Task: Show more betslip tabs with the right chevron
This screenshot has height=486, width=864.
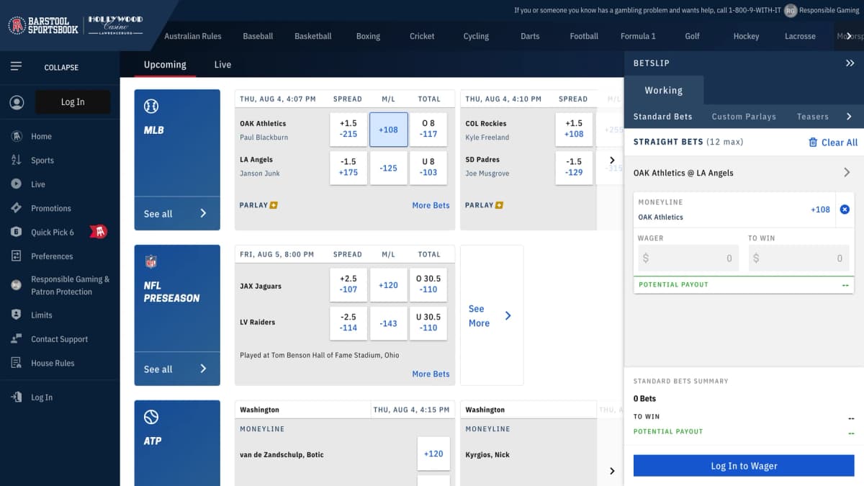Action: point(849,116)
